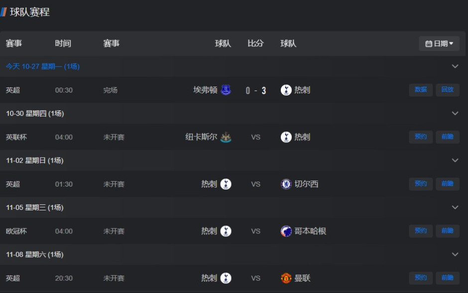Collapse the 今天 10-27 星期一 section
Screen dimensions: 468x293
(455, 66)
